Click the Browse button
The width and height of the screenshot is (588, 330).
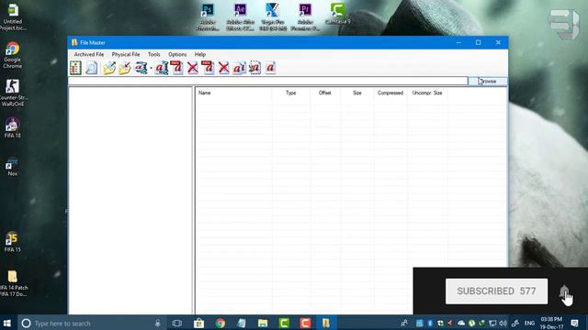[x=488, y=82]
